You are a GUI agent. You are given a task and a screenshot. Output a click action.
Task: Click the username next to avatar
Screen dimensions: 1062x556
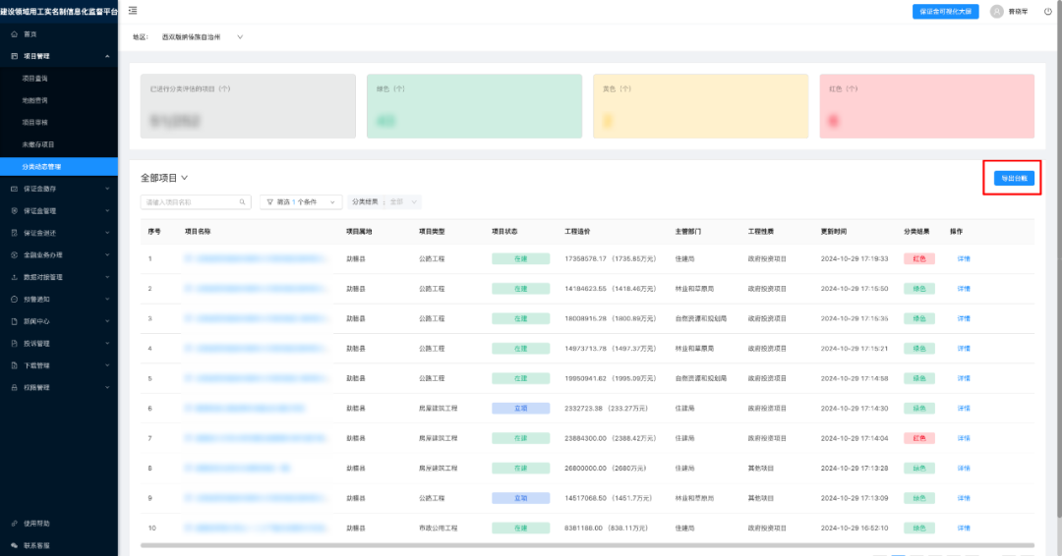(1018, 12)
